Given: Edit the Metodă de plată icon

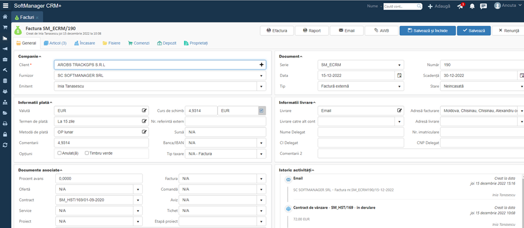Looking at the screenshot, I should tap(145, 132).
